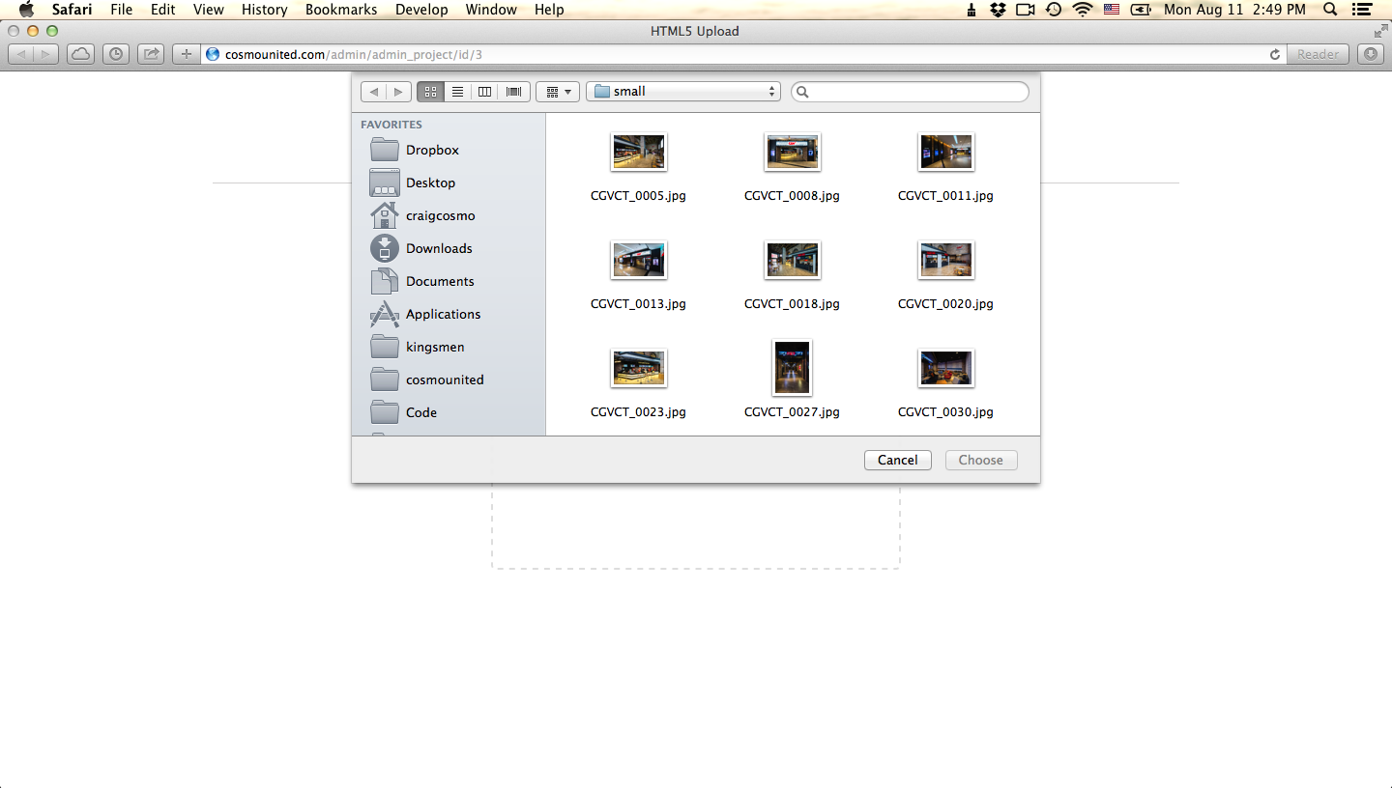
Task: Click the Choose button
Action: (980, 460)
